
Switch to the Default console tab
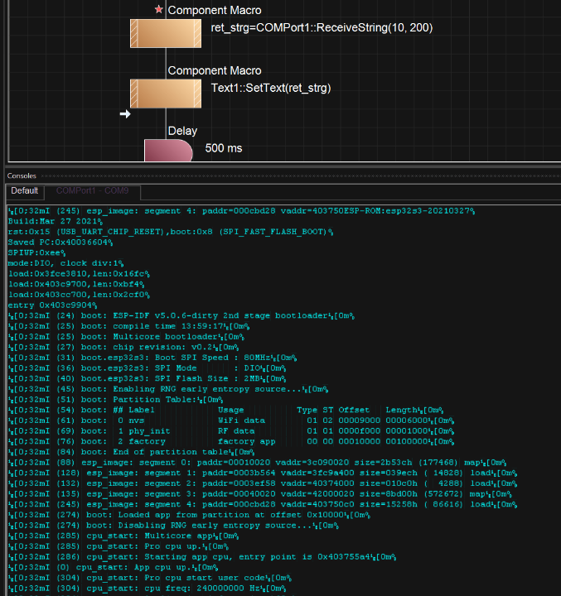coord(24,191)
